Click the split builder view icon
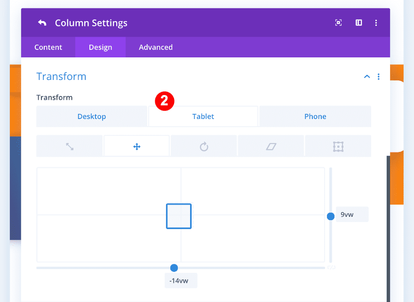414x302 pixels. click(x=358, y=22)
